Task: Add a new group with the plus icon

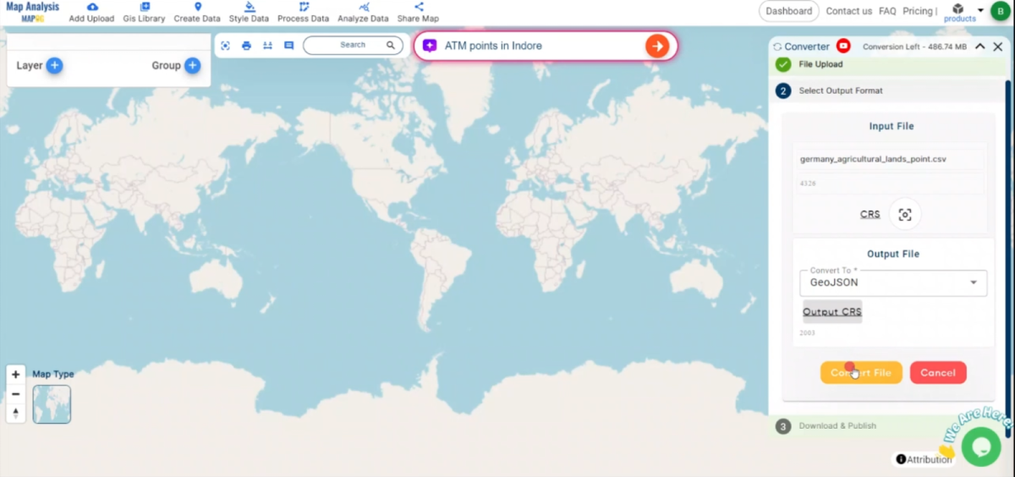Action: click(192, 65)
